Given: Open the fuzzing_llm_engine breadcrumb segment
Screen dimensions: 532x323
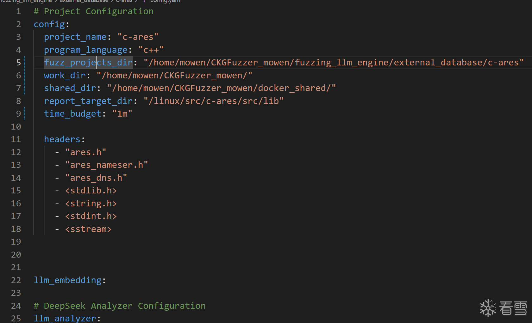Looking at the screenshot, I should click(26, 1).
